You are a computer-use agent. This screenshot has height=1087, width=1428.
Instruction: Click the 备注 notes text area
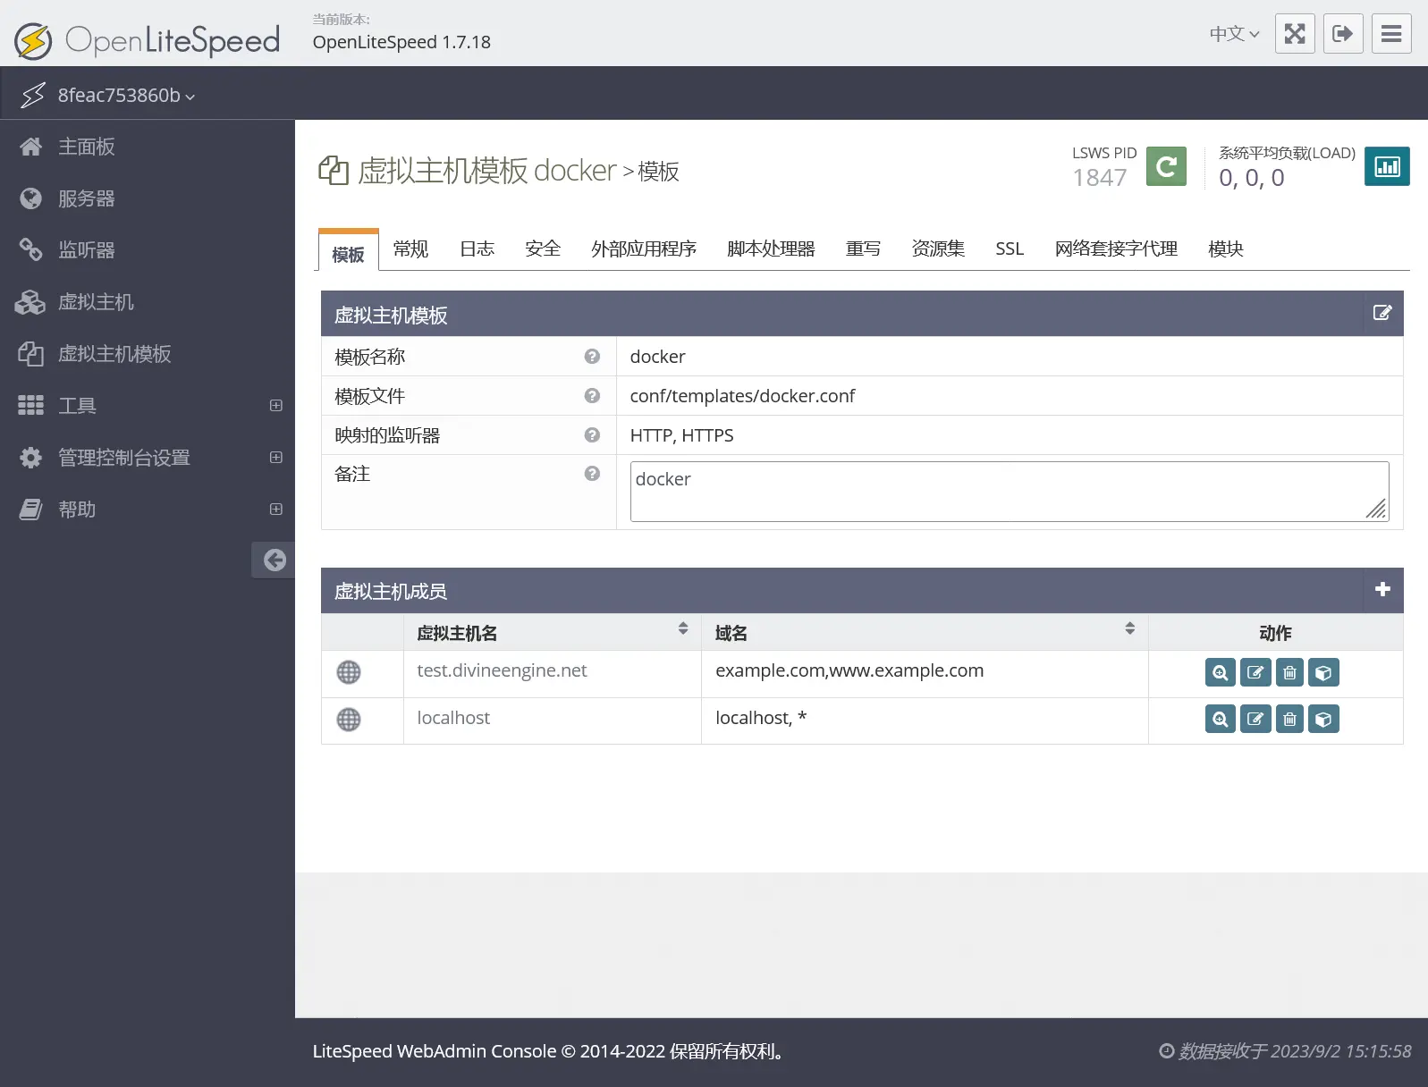pyautogui.click(x=1010, y=491)
